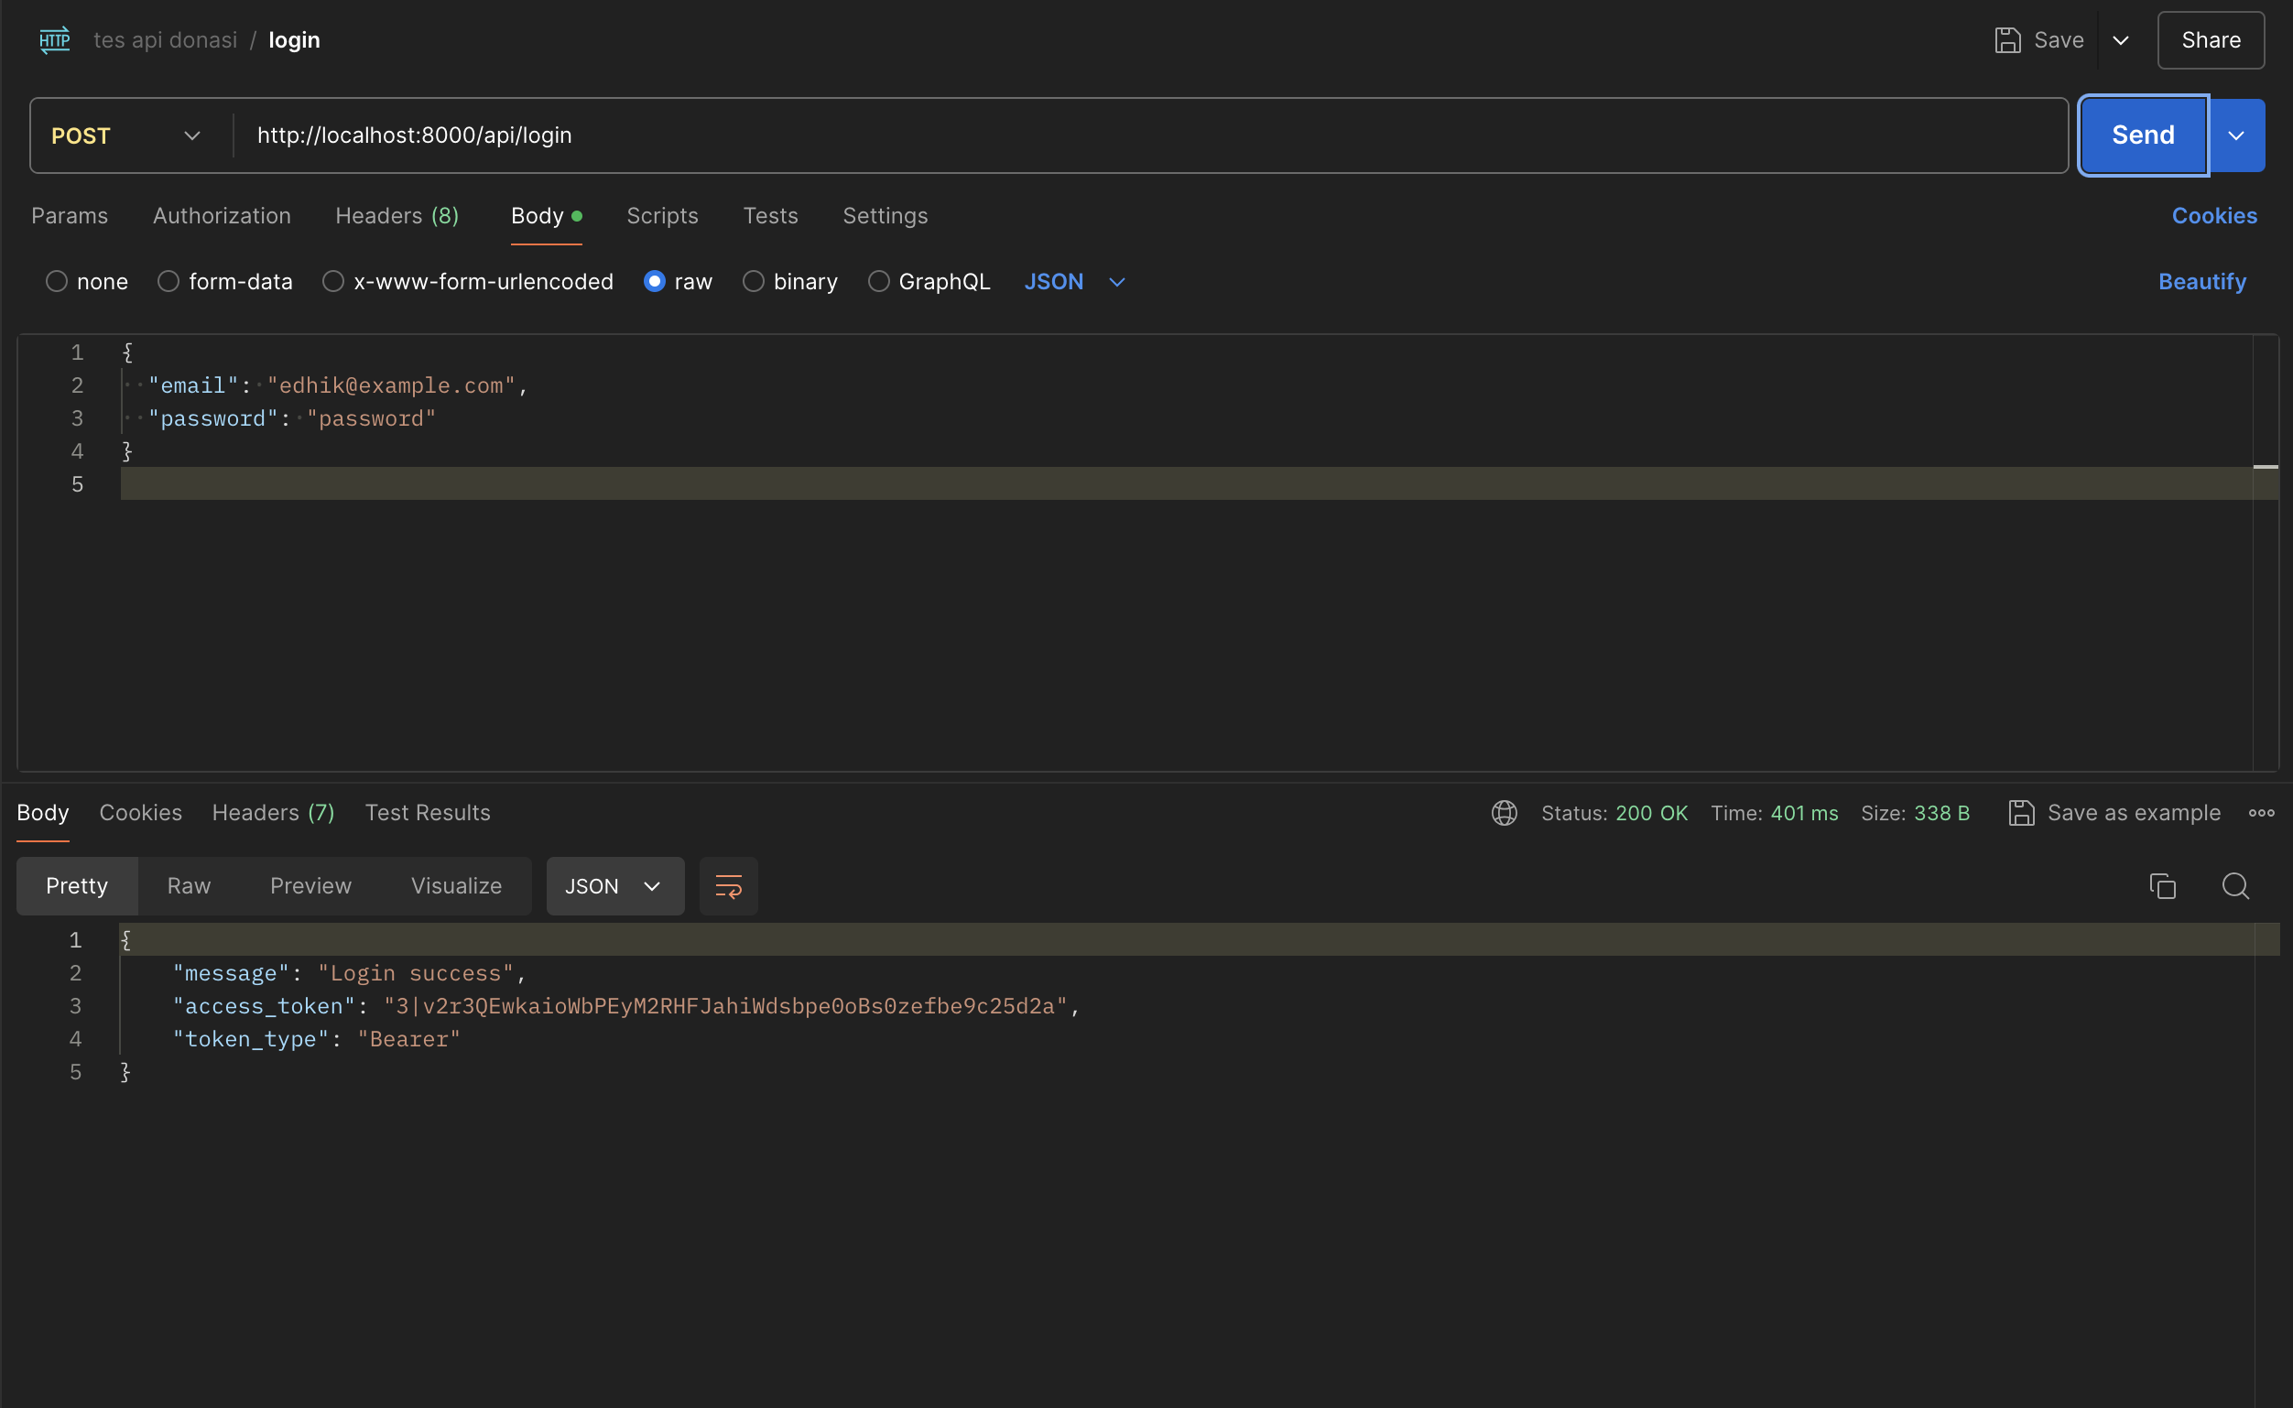Select the none body type radio
The width and height of the screenshot is (2293, 1408).
point(57,281)
